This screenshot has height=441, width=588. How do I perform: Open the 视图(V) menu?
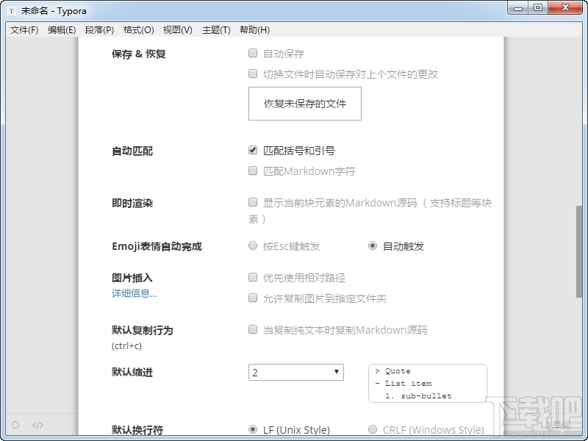[x=178, y=30]
